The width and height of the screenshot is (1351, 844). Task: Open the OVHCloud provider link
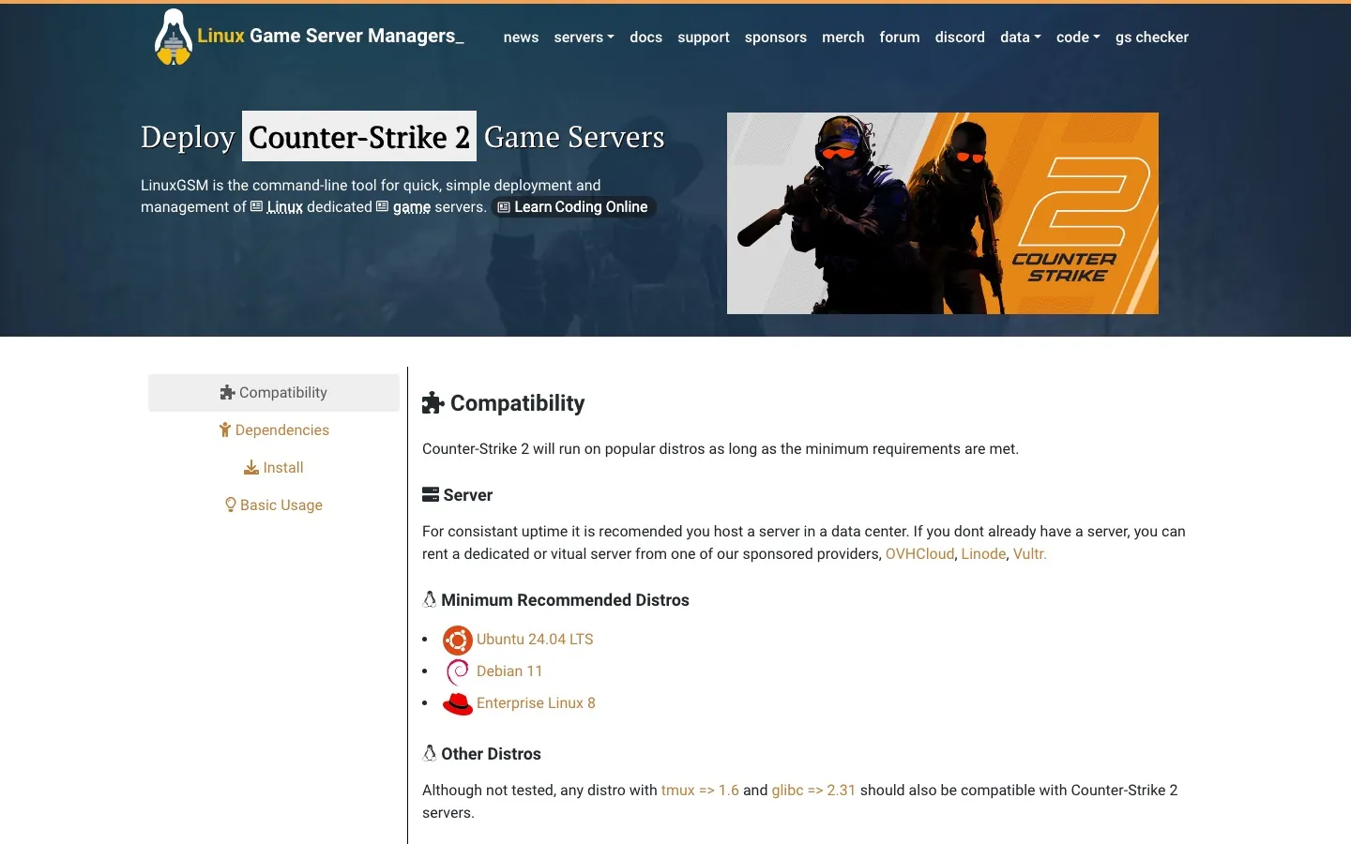pyautogui.click(x=919, y=554)
